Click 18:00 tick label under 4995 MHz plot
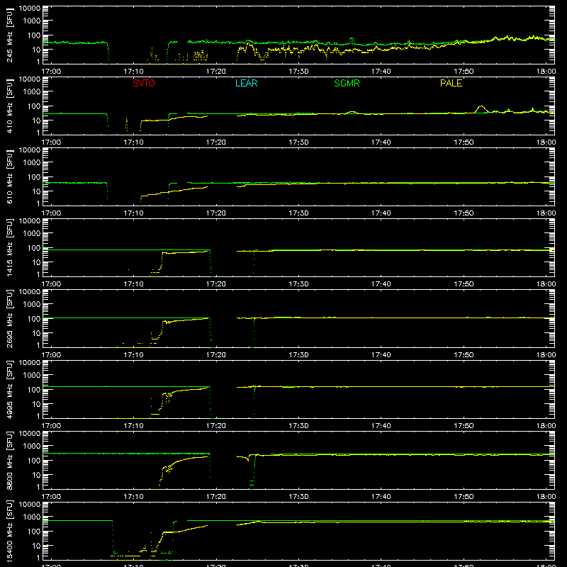Image resolution: width=567 pixels, height=567 pixels. click(x=546, y=426)
